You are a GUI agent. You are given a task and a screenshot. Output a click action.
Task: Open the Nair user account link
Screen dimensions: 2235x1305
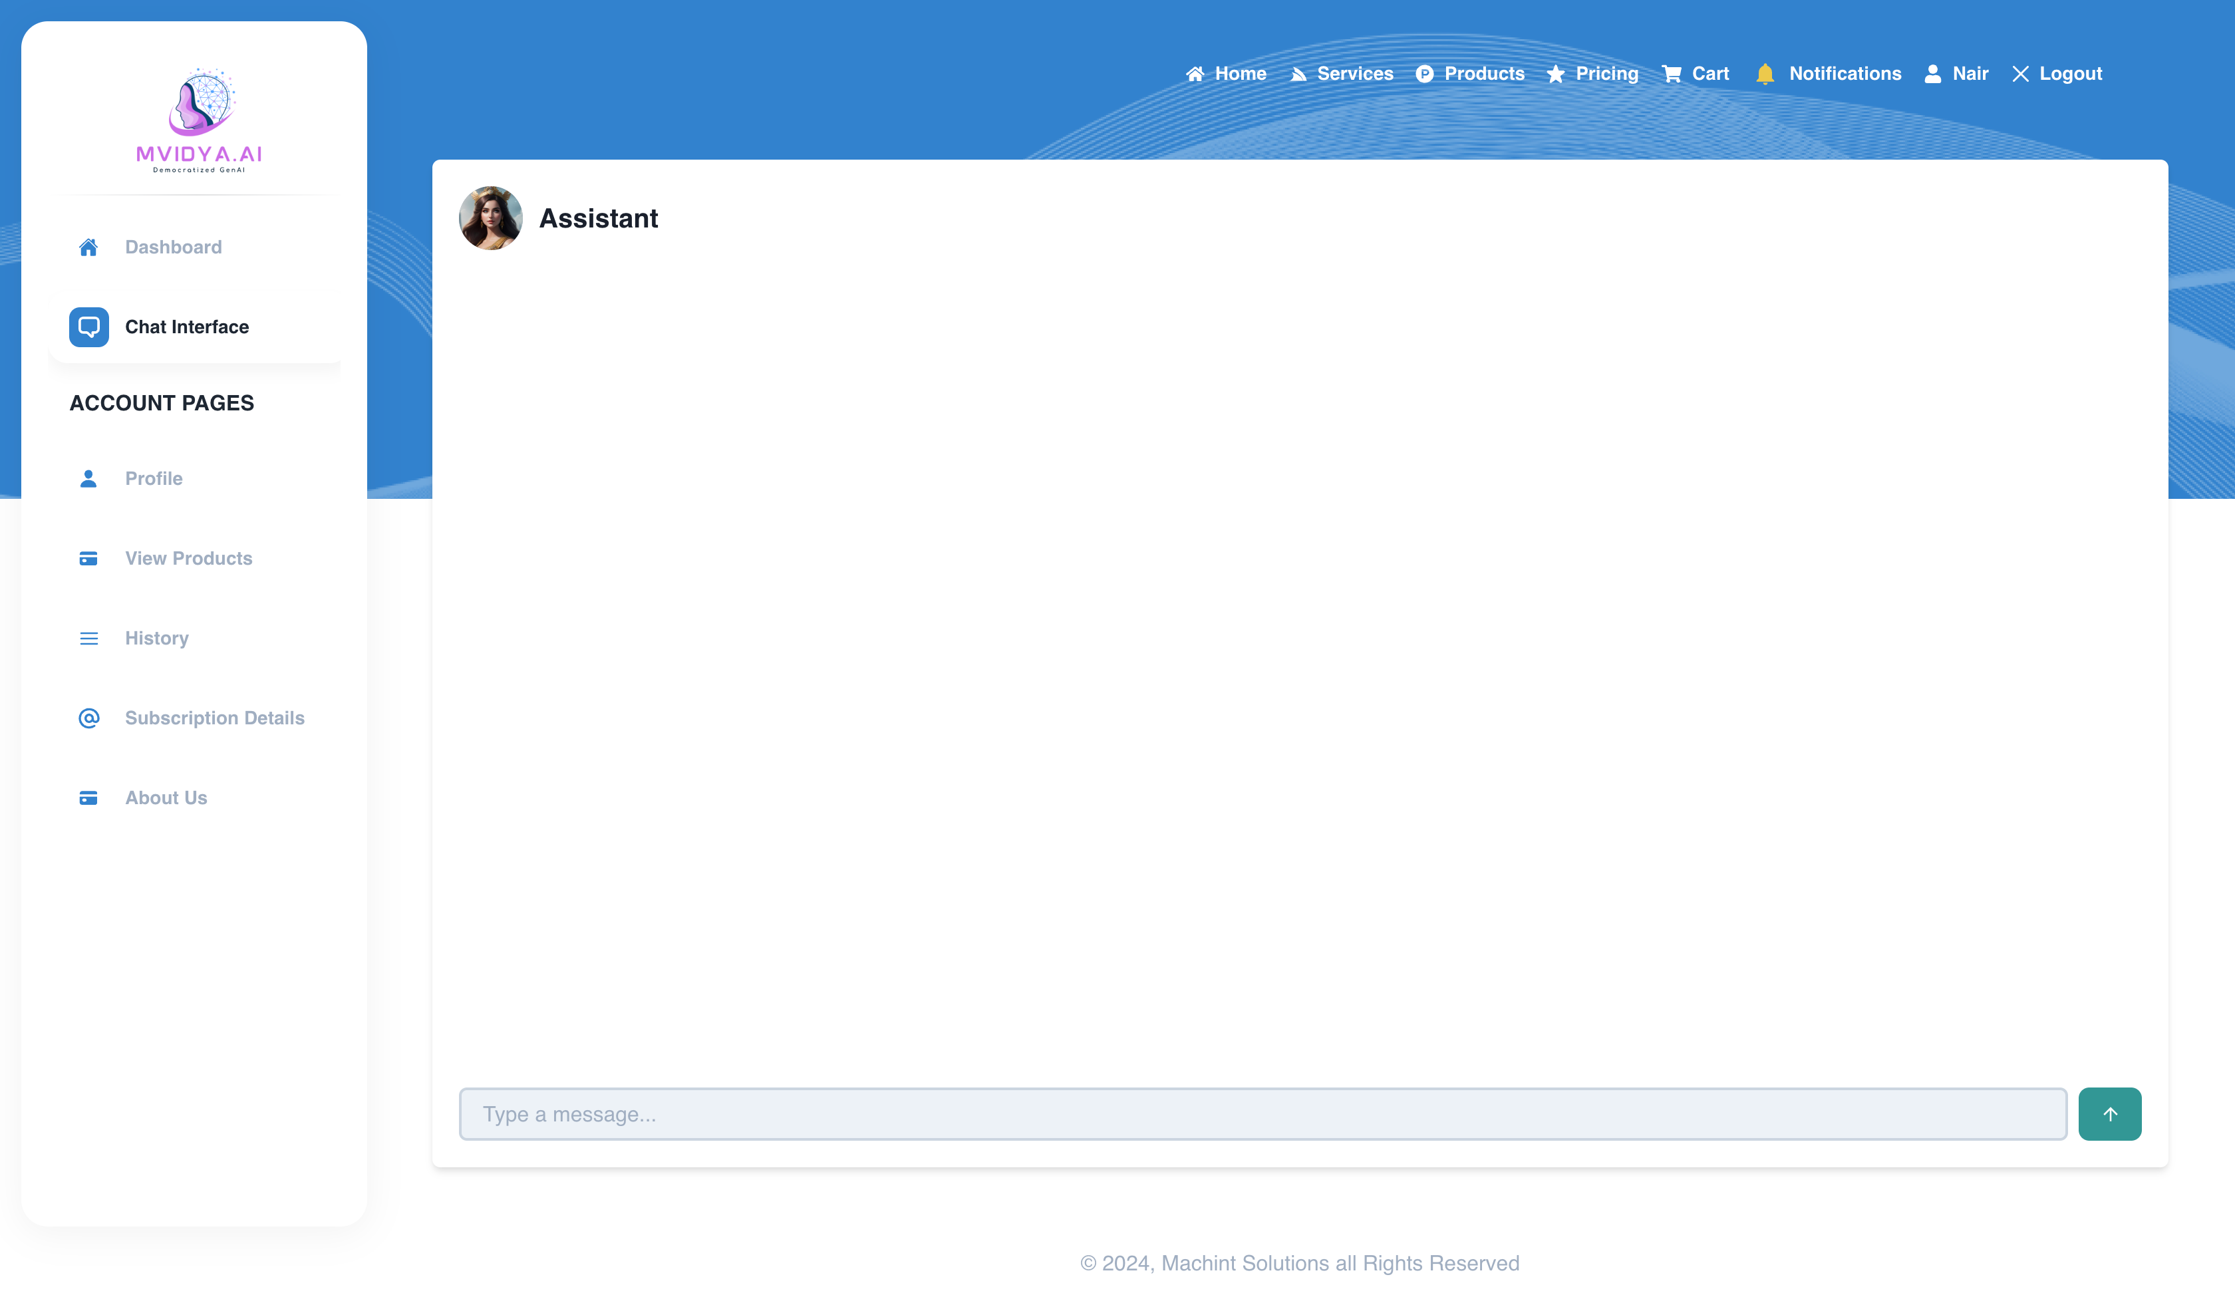(1970, 74)
